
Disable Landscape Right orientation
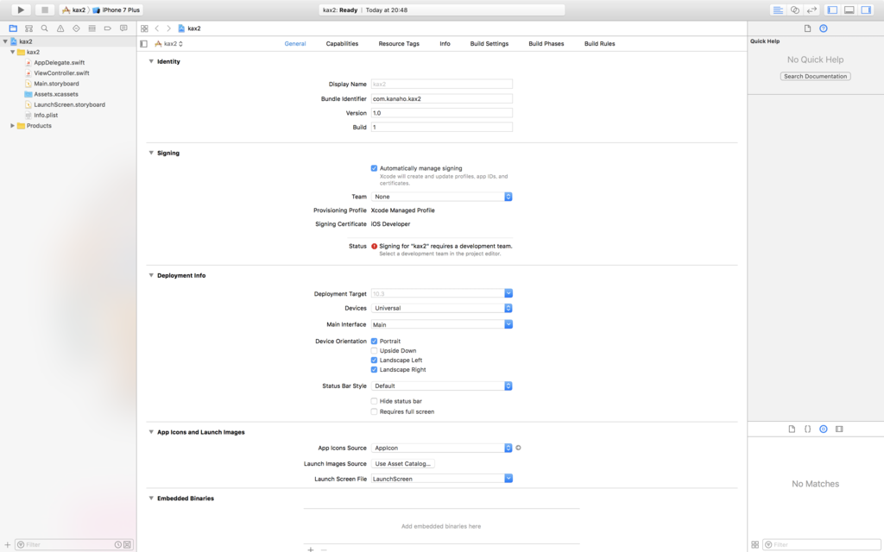pos(374,369)
